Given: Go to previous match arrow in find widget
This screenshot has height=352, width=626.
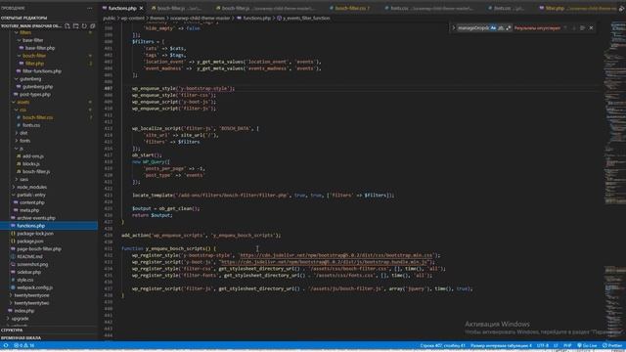Looking at the screenshot, I should [565, 28].
